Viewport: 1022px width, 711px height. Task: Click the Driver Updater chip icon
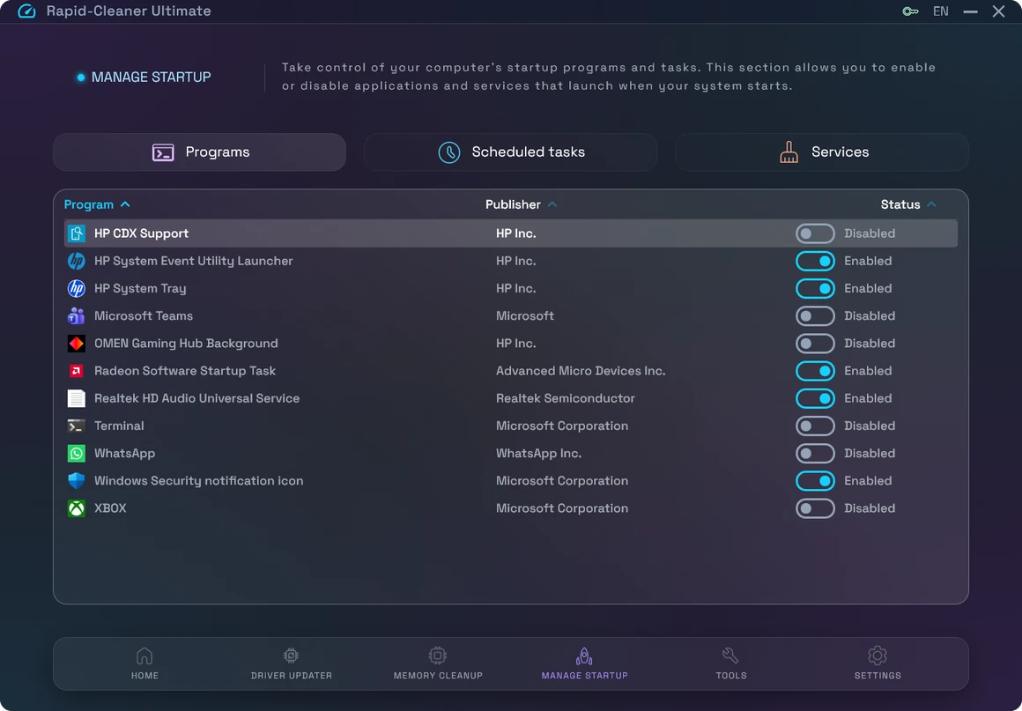[x=292, y=655]
